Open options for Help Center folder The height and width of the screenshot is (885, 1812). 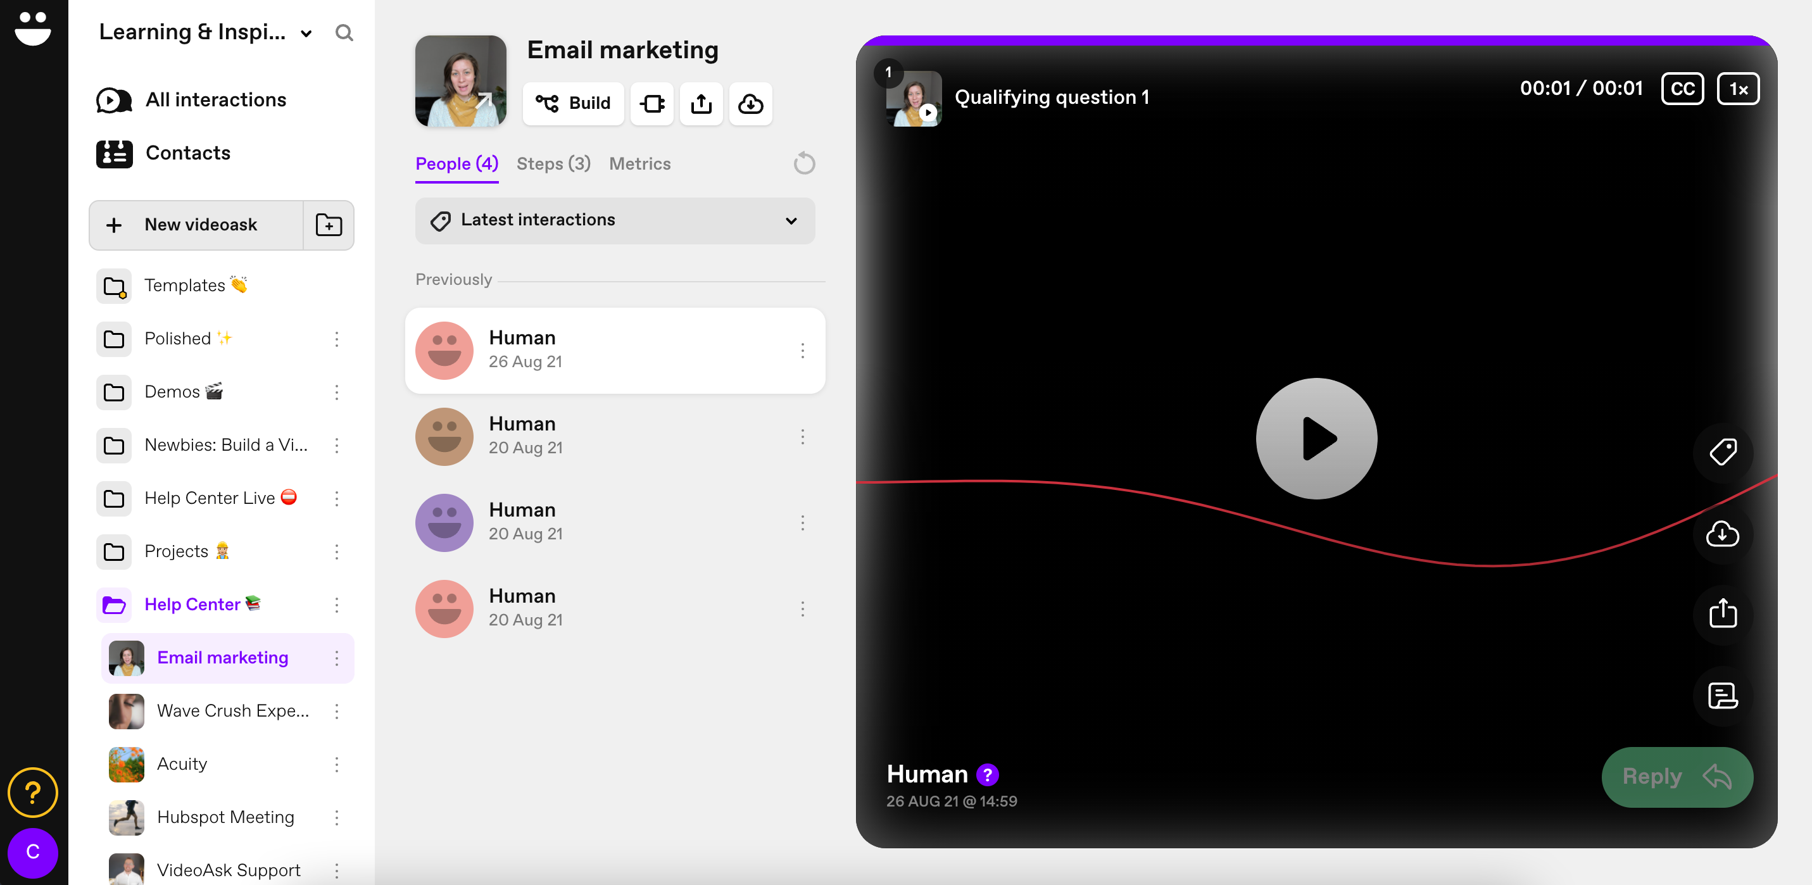[336, 605]
